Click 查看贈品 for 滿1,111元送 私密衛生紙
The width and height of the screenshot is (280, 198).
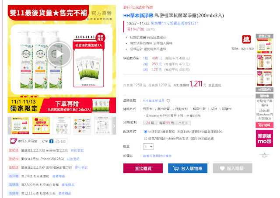[65, 193]
